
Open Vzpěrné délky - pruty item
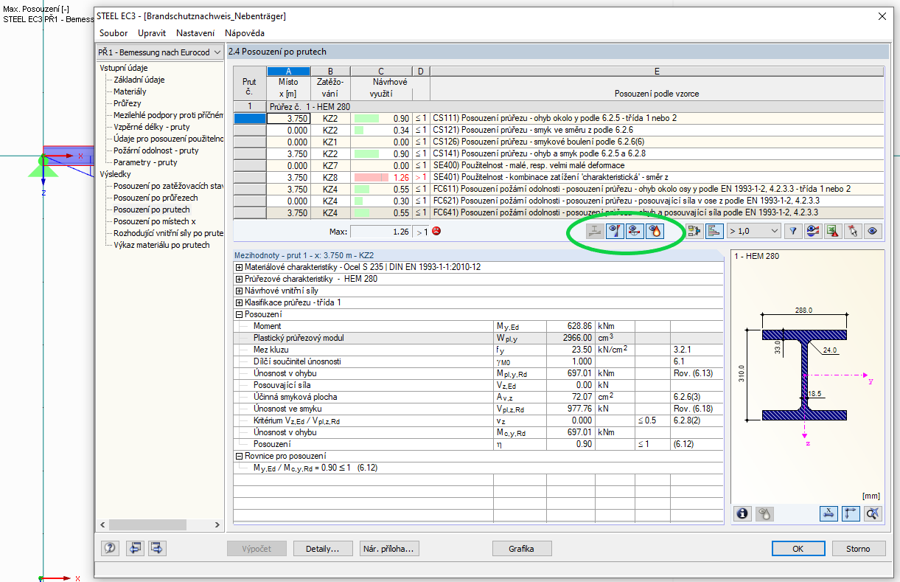(151, 127)
